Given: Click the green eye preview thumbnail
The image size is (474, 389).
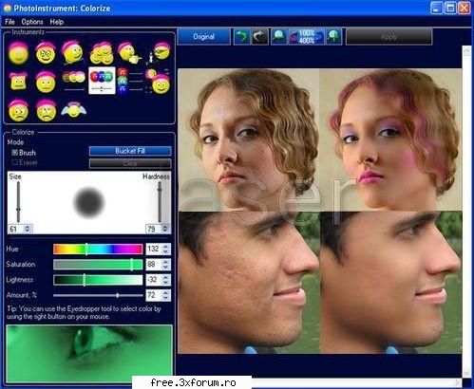Looking at the screenshot, I should [89, 354].
